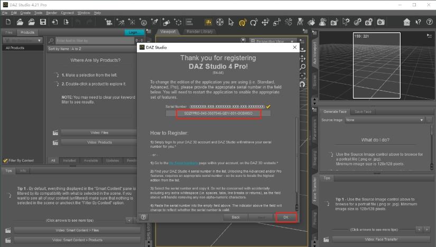Open the Help menu
Screen dimensions: 436x247
(x=97, y=13)
